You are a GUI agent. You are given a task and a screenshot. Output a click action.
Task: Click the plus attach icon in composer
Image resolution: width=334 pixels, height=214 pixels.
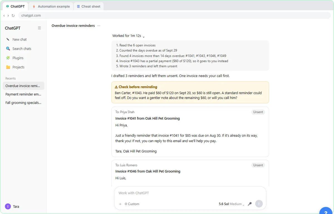120,204
